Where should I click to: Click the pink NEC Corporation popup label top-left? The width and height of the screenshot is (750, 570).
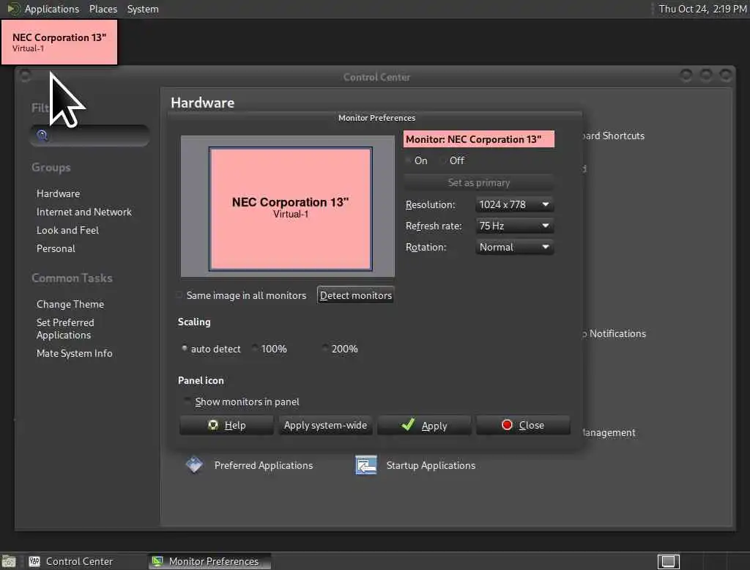pyautogui.click(x=59, y=42)
